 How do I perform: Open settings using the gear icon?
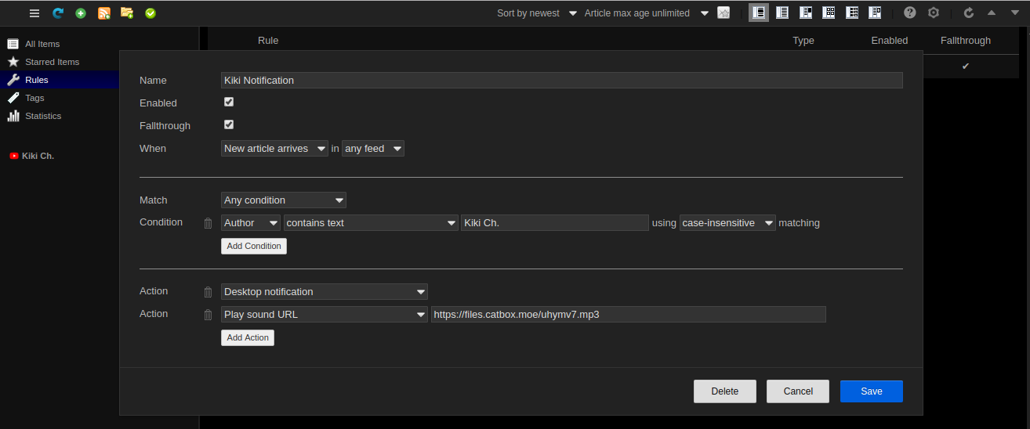(x=933, y=13)
